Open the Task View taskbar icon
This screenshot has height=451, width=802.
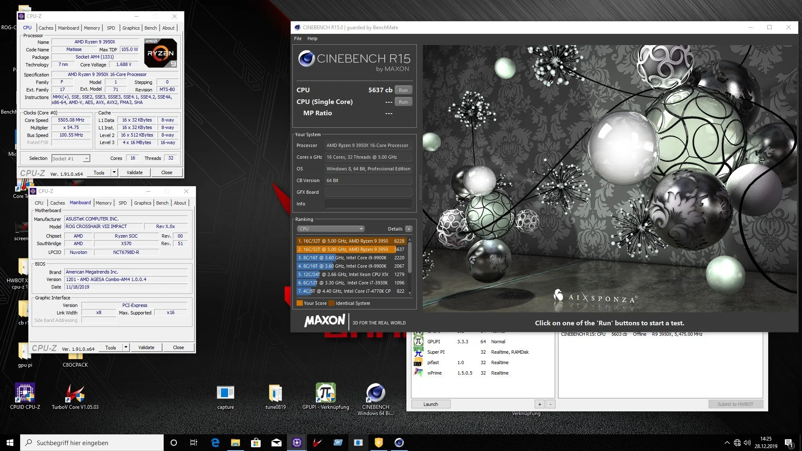point(193,443)
